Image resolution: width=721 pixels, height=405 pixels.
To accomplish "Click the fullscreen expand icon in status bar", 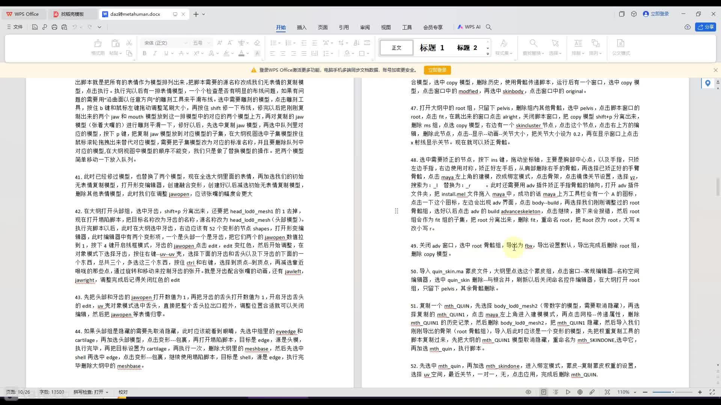I will tap(712, 392).
